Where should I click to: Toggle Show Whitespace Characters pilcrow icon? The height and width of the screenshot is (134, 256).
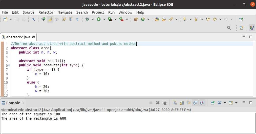click(77, 19)
